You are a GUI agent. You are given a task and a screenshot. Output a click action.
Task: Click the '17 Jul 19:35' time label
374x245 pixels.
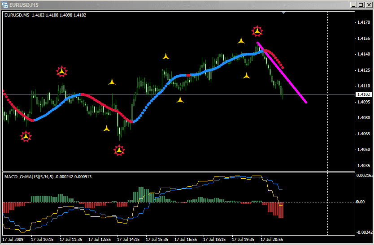243,239
